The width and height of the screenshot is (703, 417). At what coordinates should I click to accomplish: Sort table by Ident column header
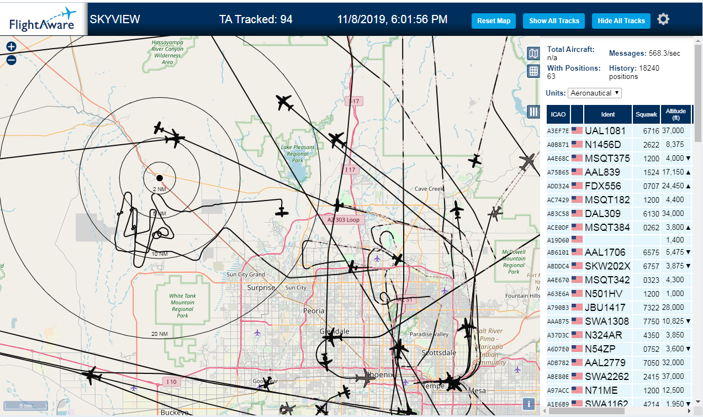pos(607,114)
